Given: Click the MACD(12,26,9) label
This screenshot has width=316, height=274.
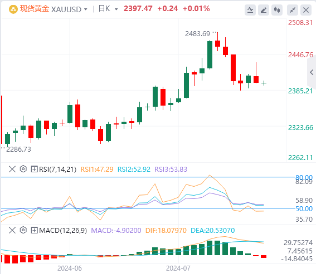Looking at the screenshot, I should click(63, 231).
